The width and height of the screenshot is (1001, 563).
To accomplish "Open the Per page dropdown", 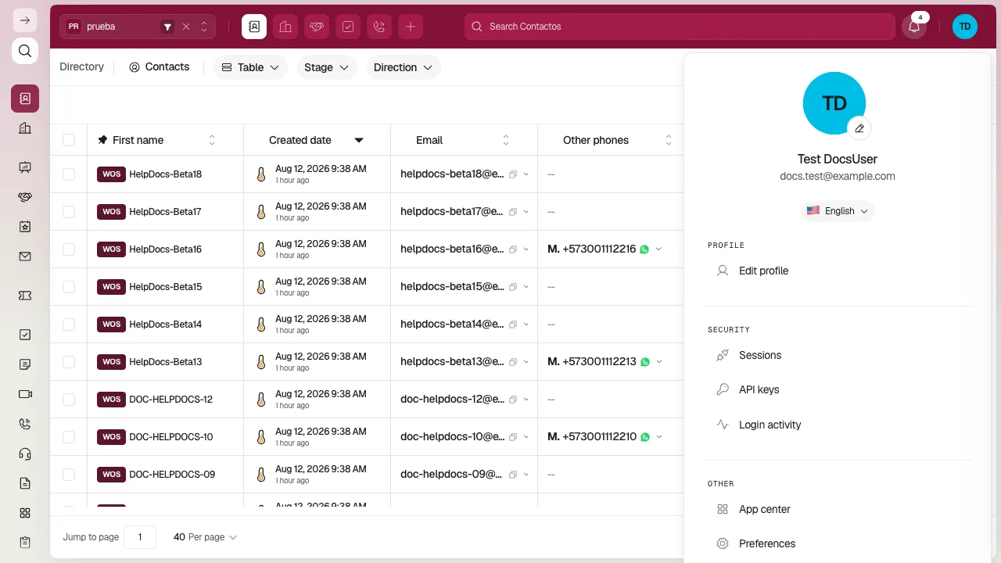I will pyautogui.click(x=206, y=537).
